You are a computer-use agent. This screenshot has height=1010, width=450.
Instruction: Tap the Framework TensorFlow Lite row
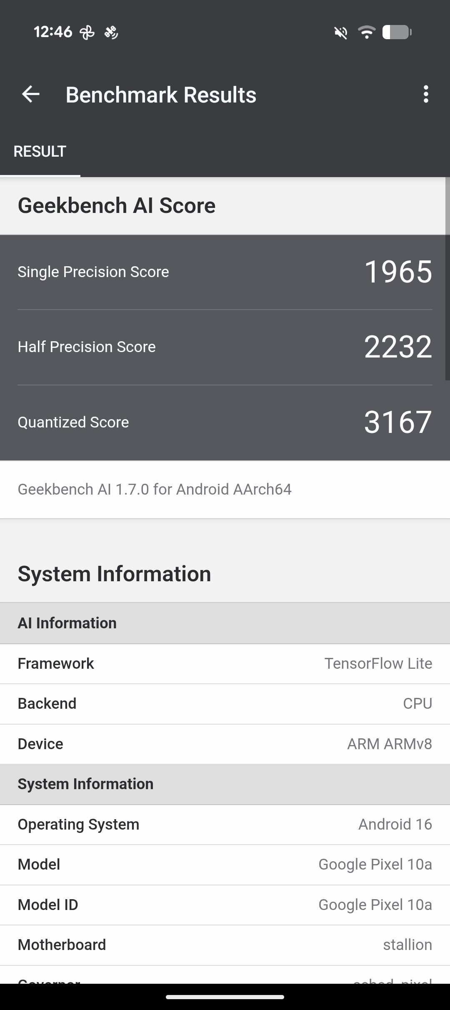click(225, 664)
